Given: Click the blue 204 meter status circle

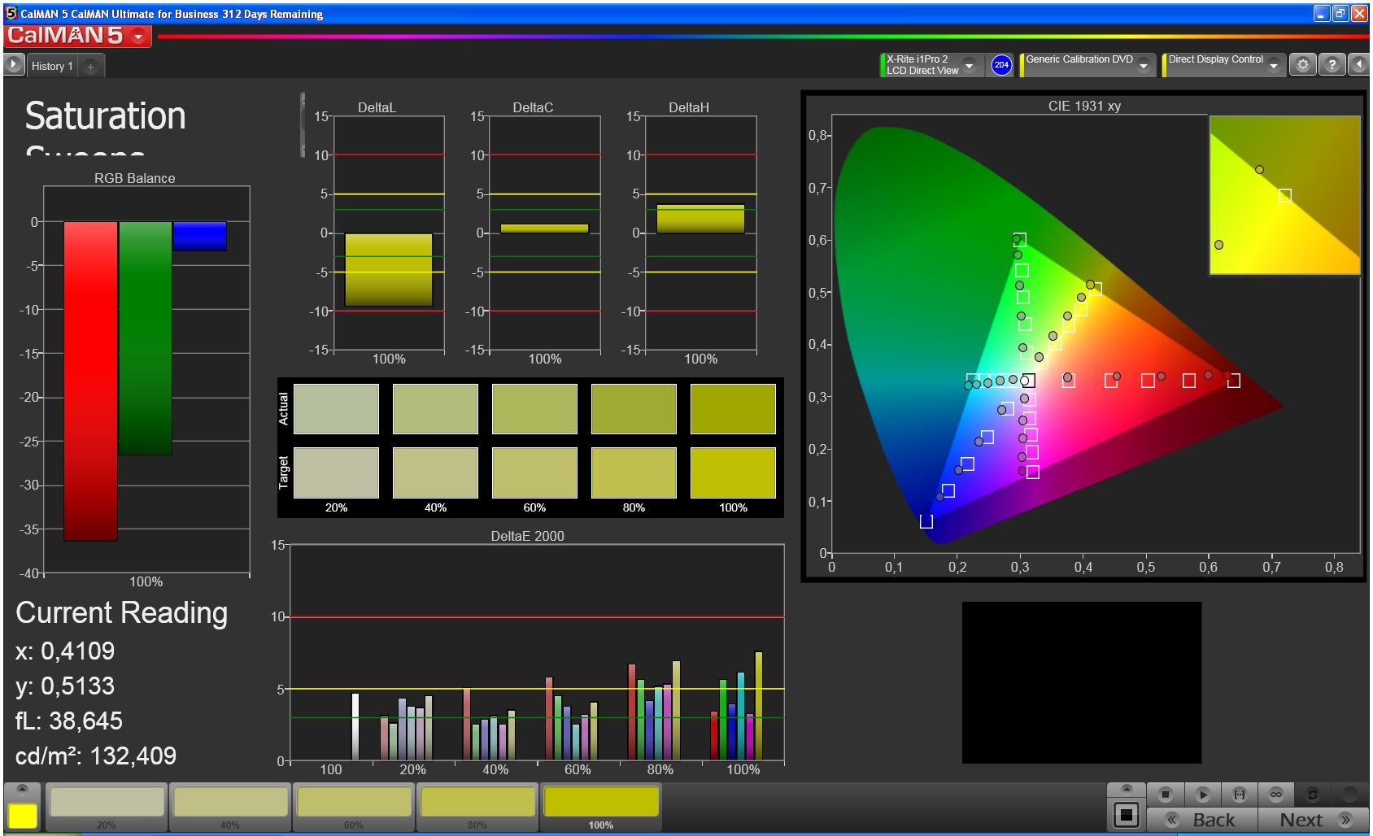Looking at the screenshot, I should 1001,65.
